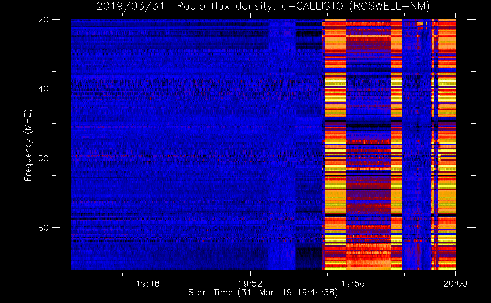Screen dimensions: 491x303
Task: Click the 'Start Time (31-Mar-19 19:44:38)' axis label
Action: click(263, 293)
